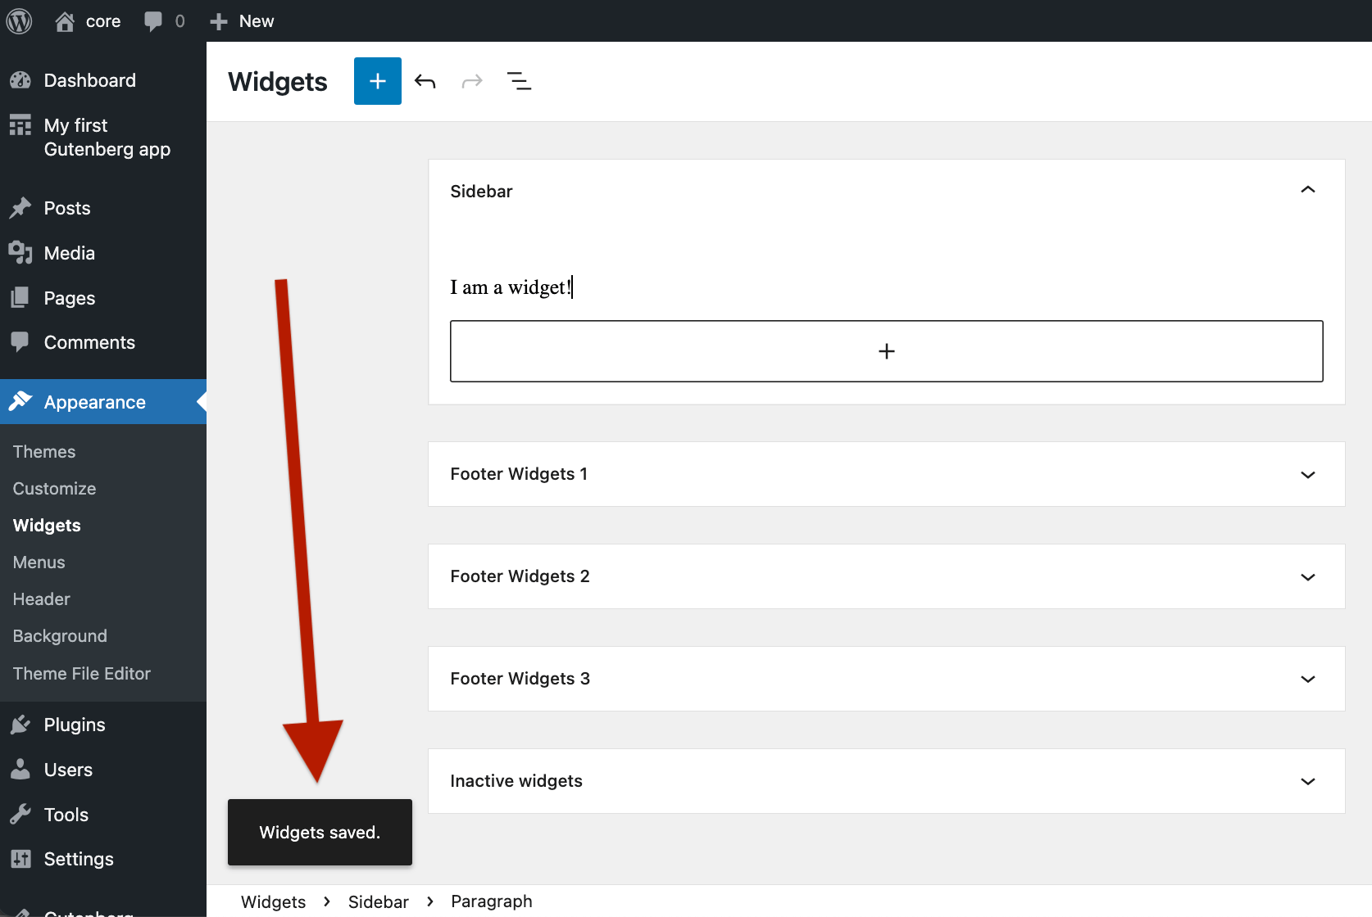The image size is (1372, 917).
Task: Expand the Footer Widgets 2 area
Action: pos(886,576)
